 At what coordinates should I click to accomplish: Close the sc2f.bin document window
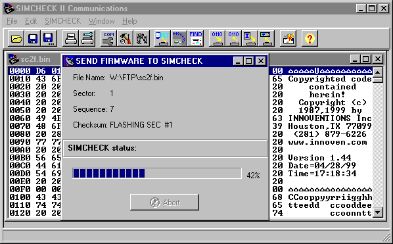[377, 59]
